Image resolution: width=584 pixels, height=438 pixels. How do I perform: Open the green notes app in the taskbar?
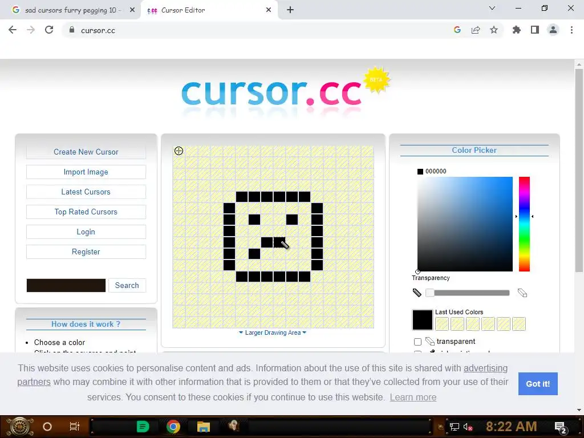point(143,427)
